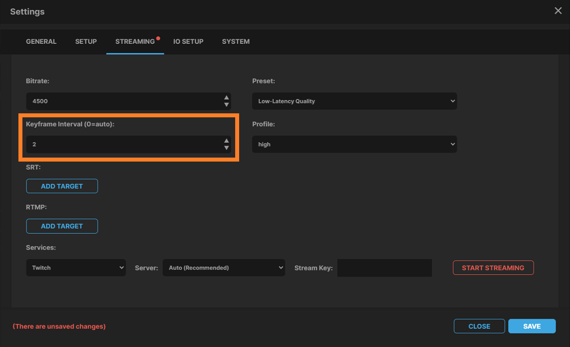Open the IO Setup tab
Screen dimensions: 570x347
[188, 42]
